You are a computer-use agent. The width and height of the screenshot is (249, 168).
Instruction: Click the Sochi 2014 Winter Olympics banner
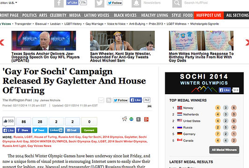(204, 83)
